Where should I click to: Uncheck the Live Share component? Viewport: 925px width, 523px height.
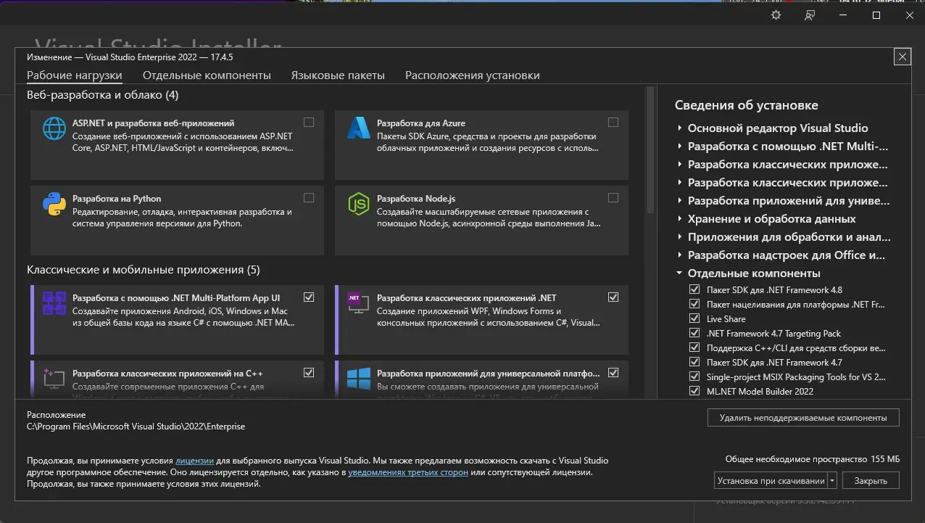tap(694, 318)
